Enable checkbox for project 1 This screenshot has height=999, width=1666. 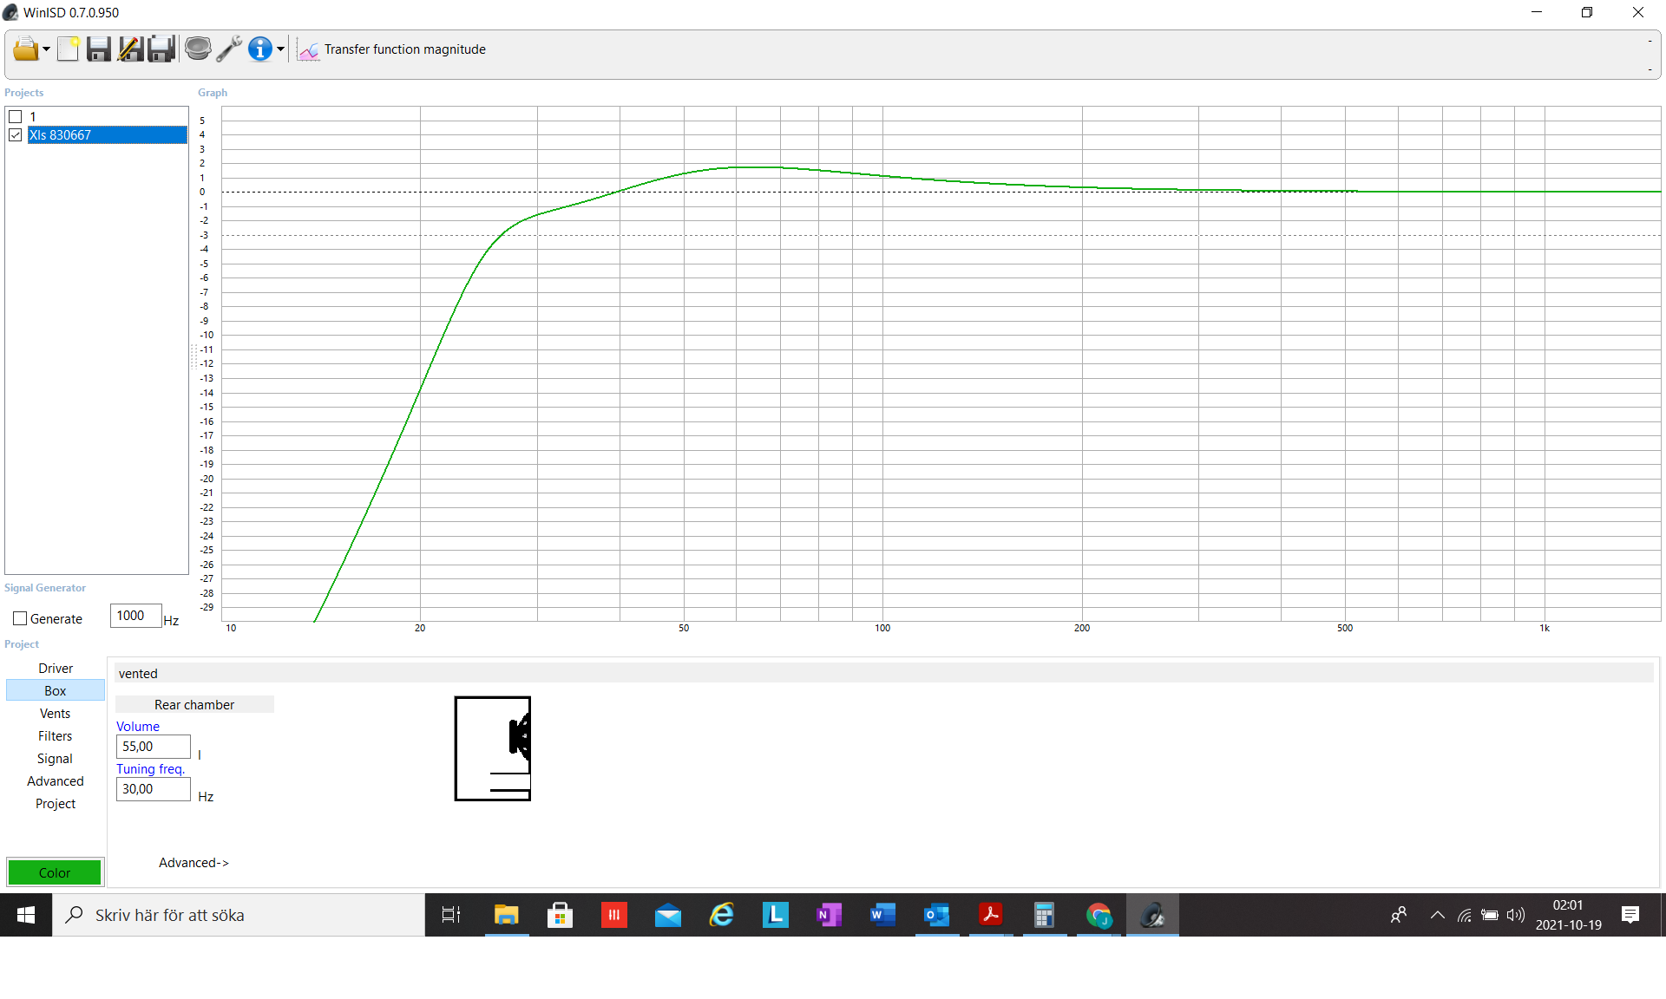pyautogui.click(x=15, y=116)
